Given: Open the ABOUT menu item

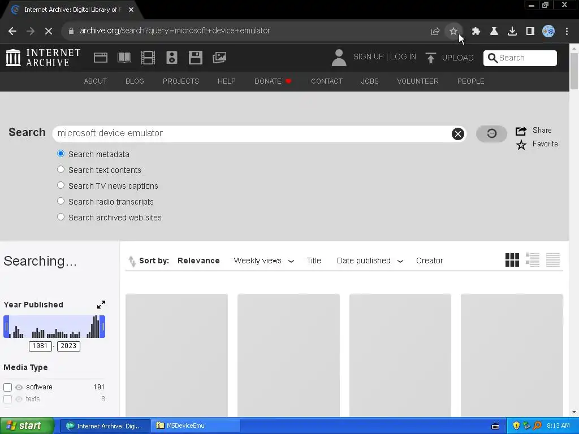Looking at the screenshot, I should (95, 81).
